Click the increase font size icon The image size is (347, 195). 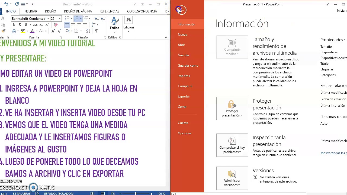tap(53, 31)
